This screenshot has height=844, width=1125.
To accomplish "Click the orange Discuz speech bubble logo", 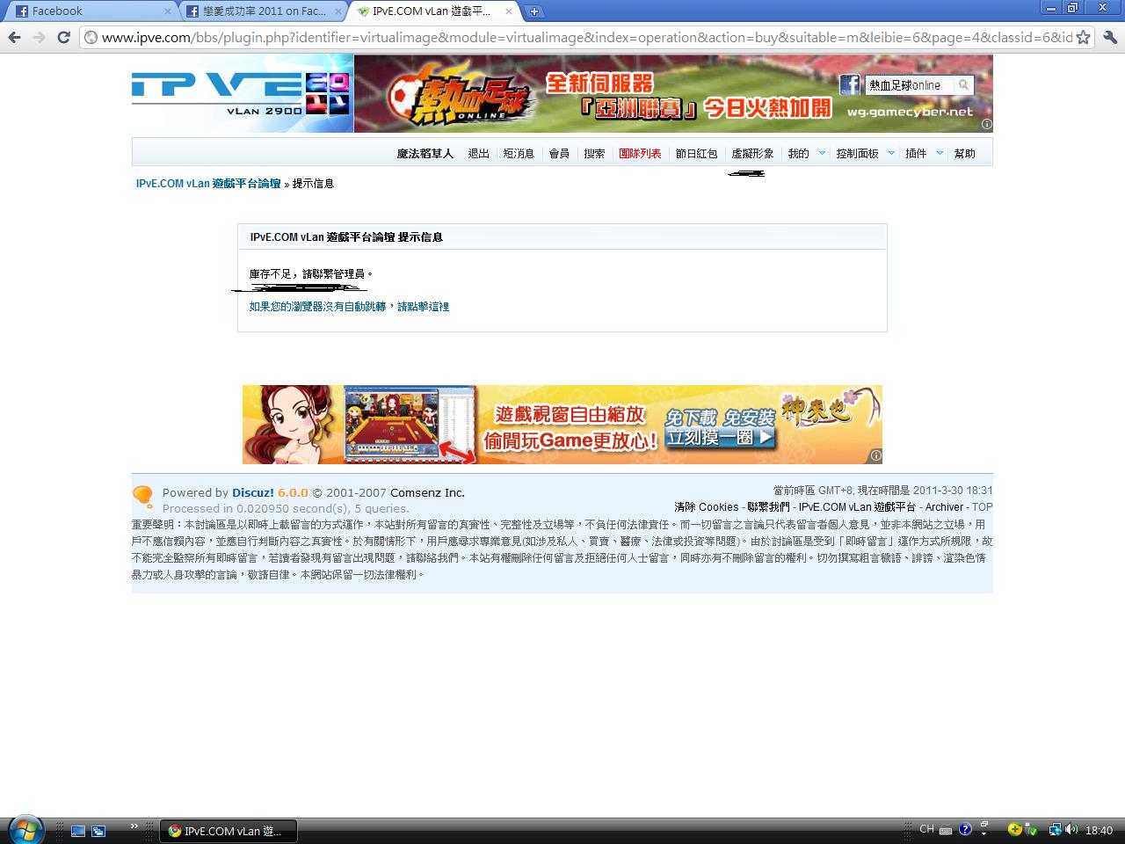I will [143, 497].
